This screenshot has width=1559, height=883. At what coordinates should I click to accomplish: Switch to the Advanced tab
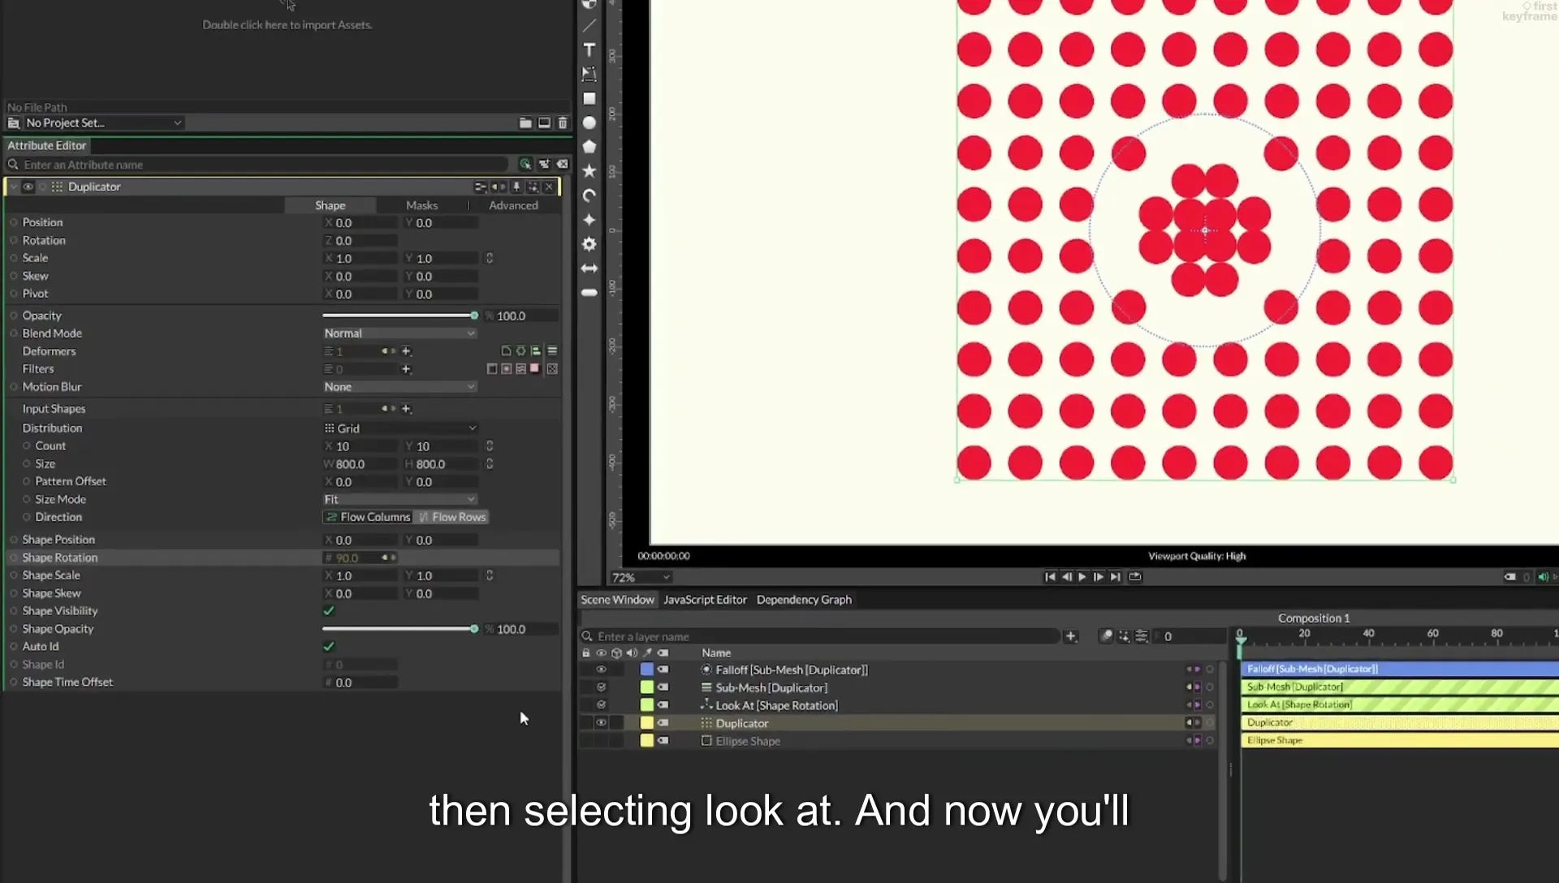[x=513, y=206]
